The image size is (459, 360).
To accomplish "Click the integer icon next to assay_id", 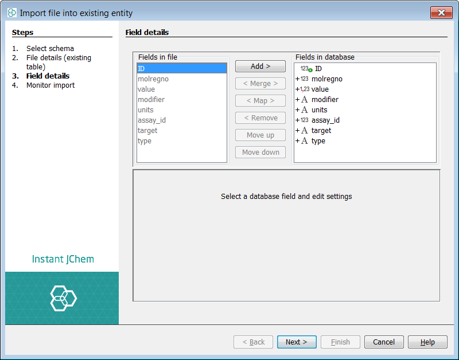I will click(x=304, y=120).
